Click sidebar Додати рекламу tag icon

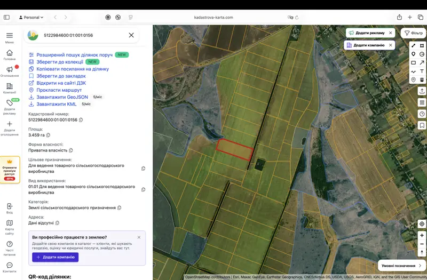coord(10,102)
